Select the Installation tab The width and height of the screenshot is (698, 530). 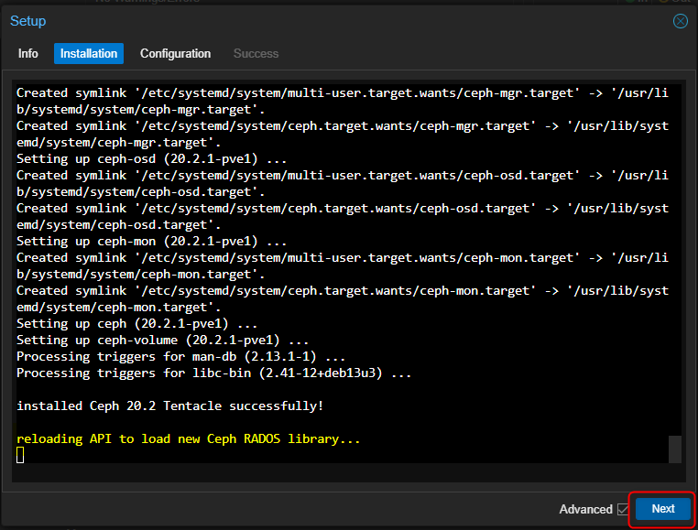[89, 53]
